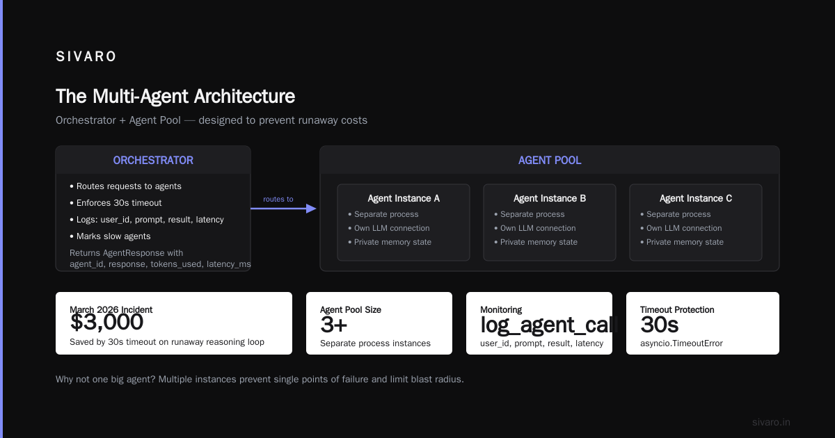This screenshot has height=438, width=835.
Task: Click the ORCHESTRATOR header
Action: pos(153,160)
